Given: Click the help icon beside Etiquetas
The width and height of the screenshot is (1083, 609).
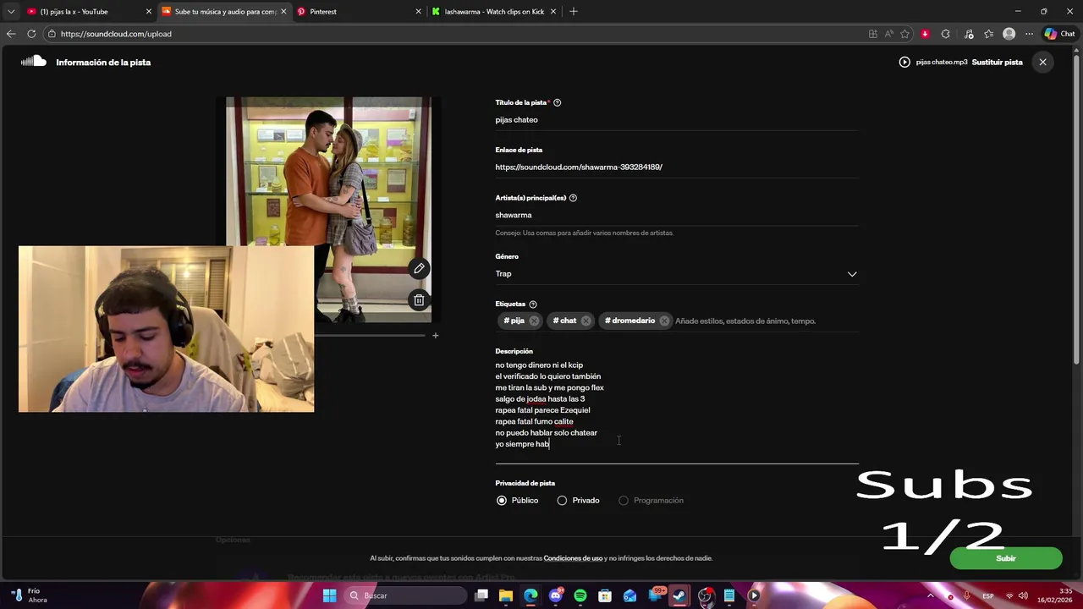Looking at the screenshot, I should [532, 304].
